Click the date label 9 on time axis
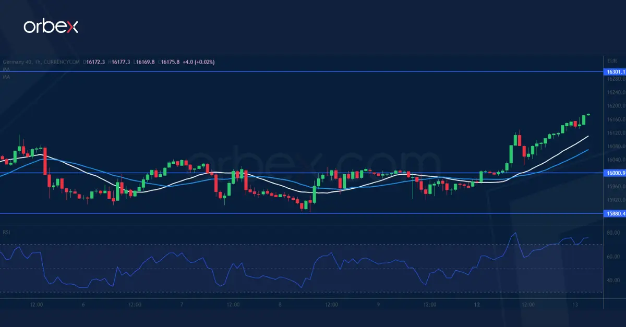This screenshot has width=626, height=327. click(379, 304)
